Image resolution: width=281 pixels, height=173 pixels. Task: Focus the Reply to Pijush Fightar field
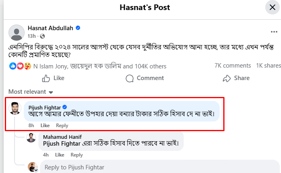click(157, 167)
